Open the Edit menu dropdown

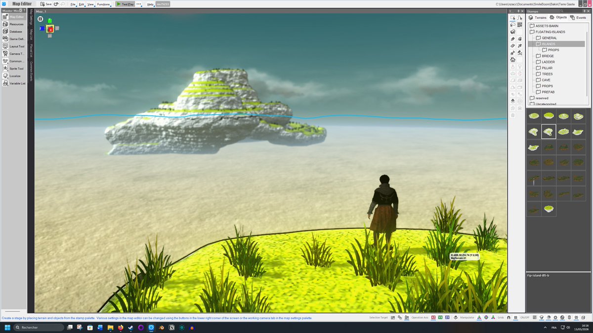(x=82, y=4)
